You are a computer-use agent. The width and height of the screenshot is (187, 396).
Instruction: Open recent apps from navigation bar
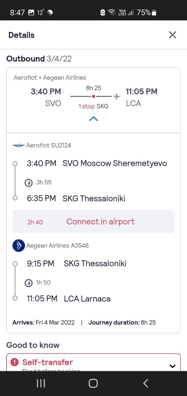(41, 383)
